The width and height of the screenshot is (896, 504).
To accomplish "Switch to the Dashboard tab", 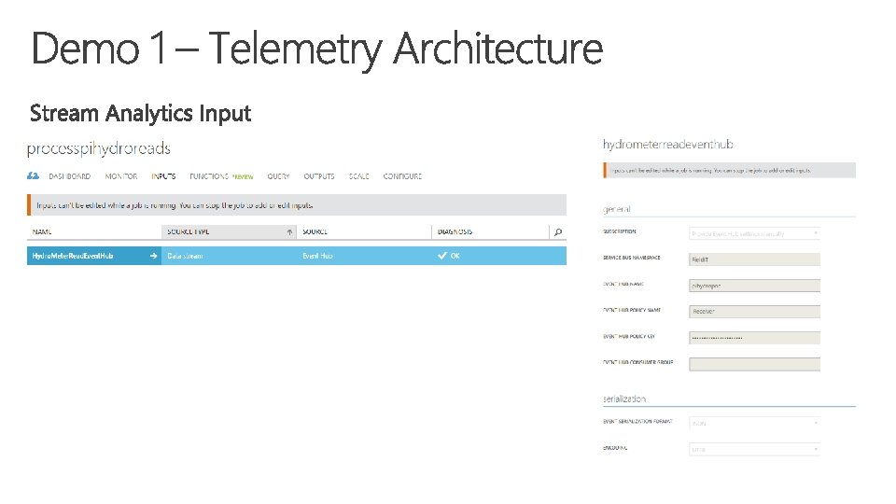I will tap(70, 176).
